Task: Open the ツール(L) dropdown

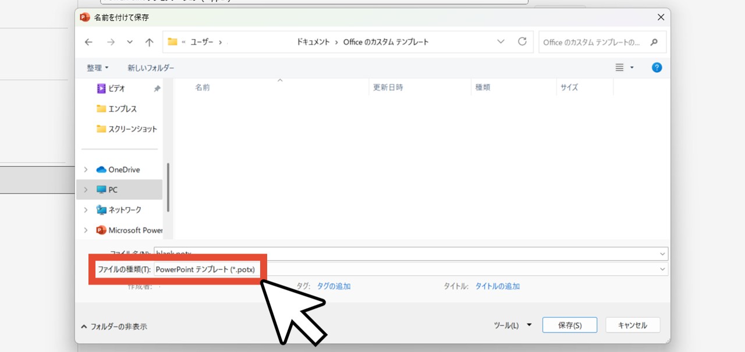Action: pyautogui.click(x=513, y=325)
